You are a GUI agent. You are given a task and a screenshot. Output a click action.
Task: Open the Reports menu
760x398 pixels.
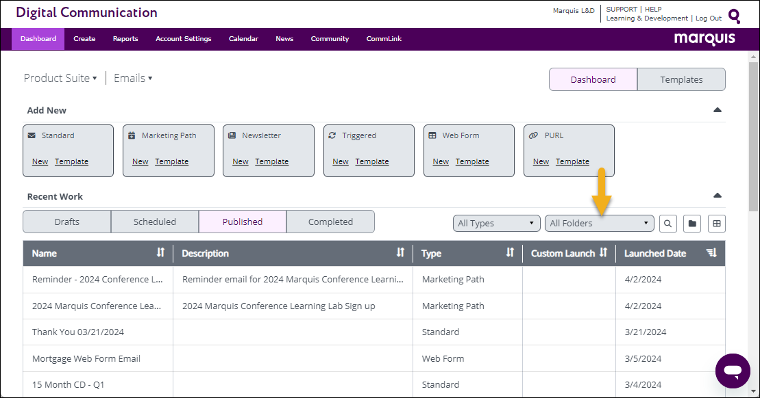tap(125, 39)
